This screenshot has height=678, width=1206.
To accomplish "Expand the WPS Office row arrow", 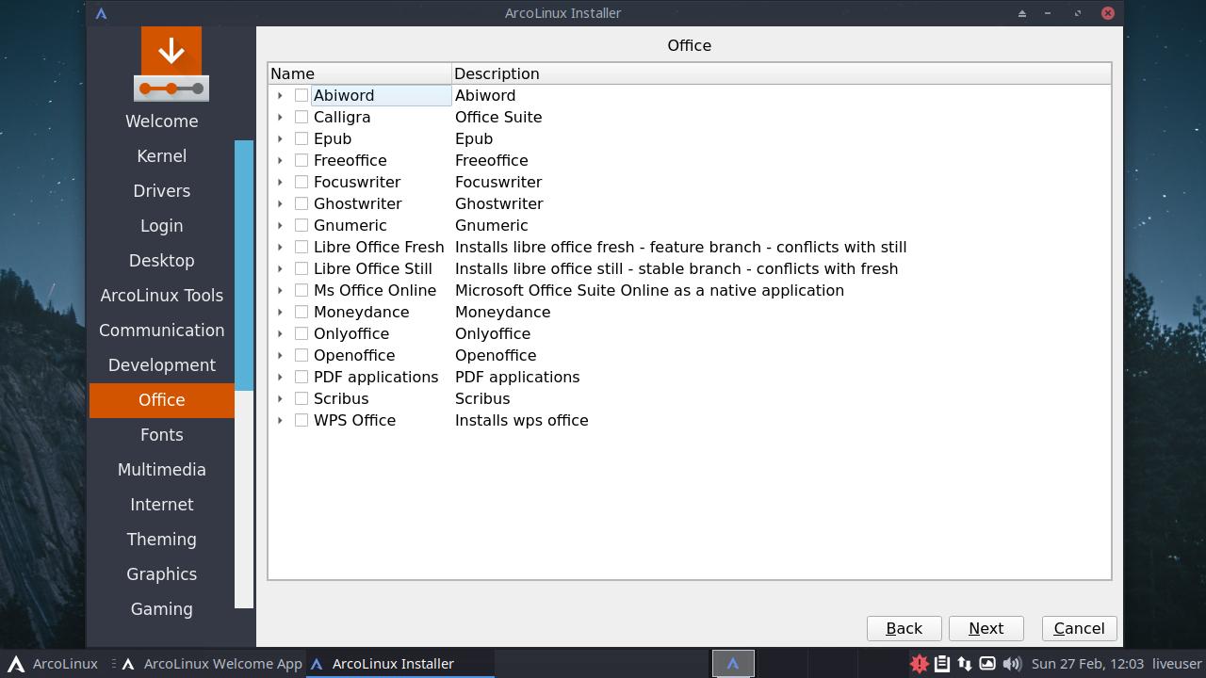I will point(280,420).
